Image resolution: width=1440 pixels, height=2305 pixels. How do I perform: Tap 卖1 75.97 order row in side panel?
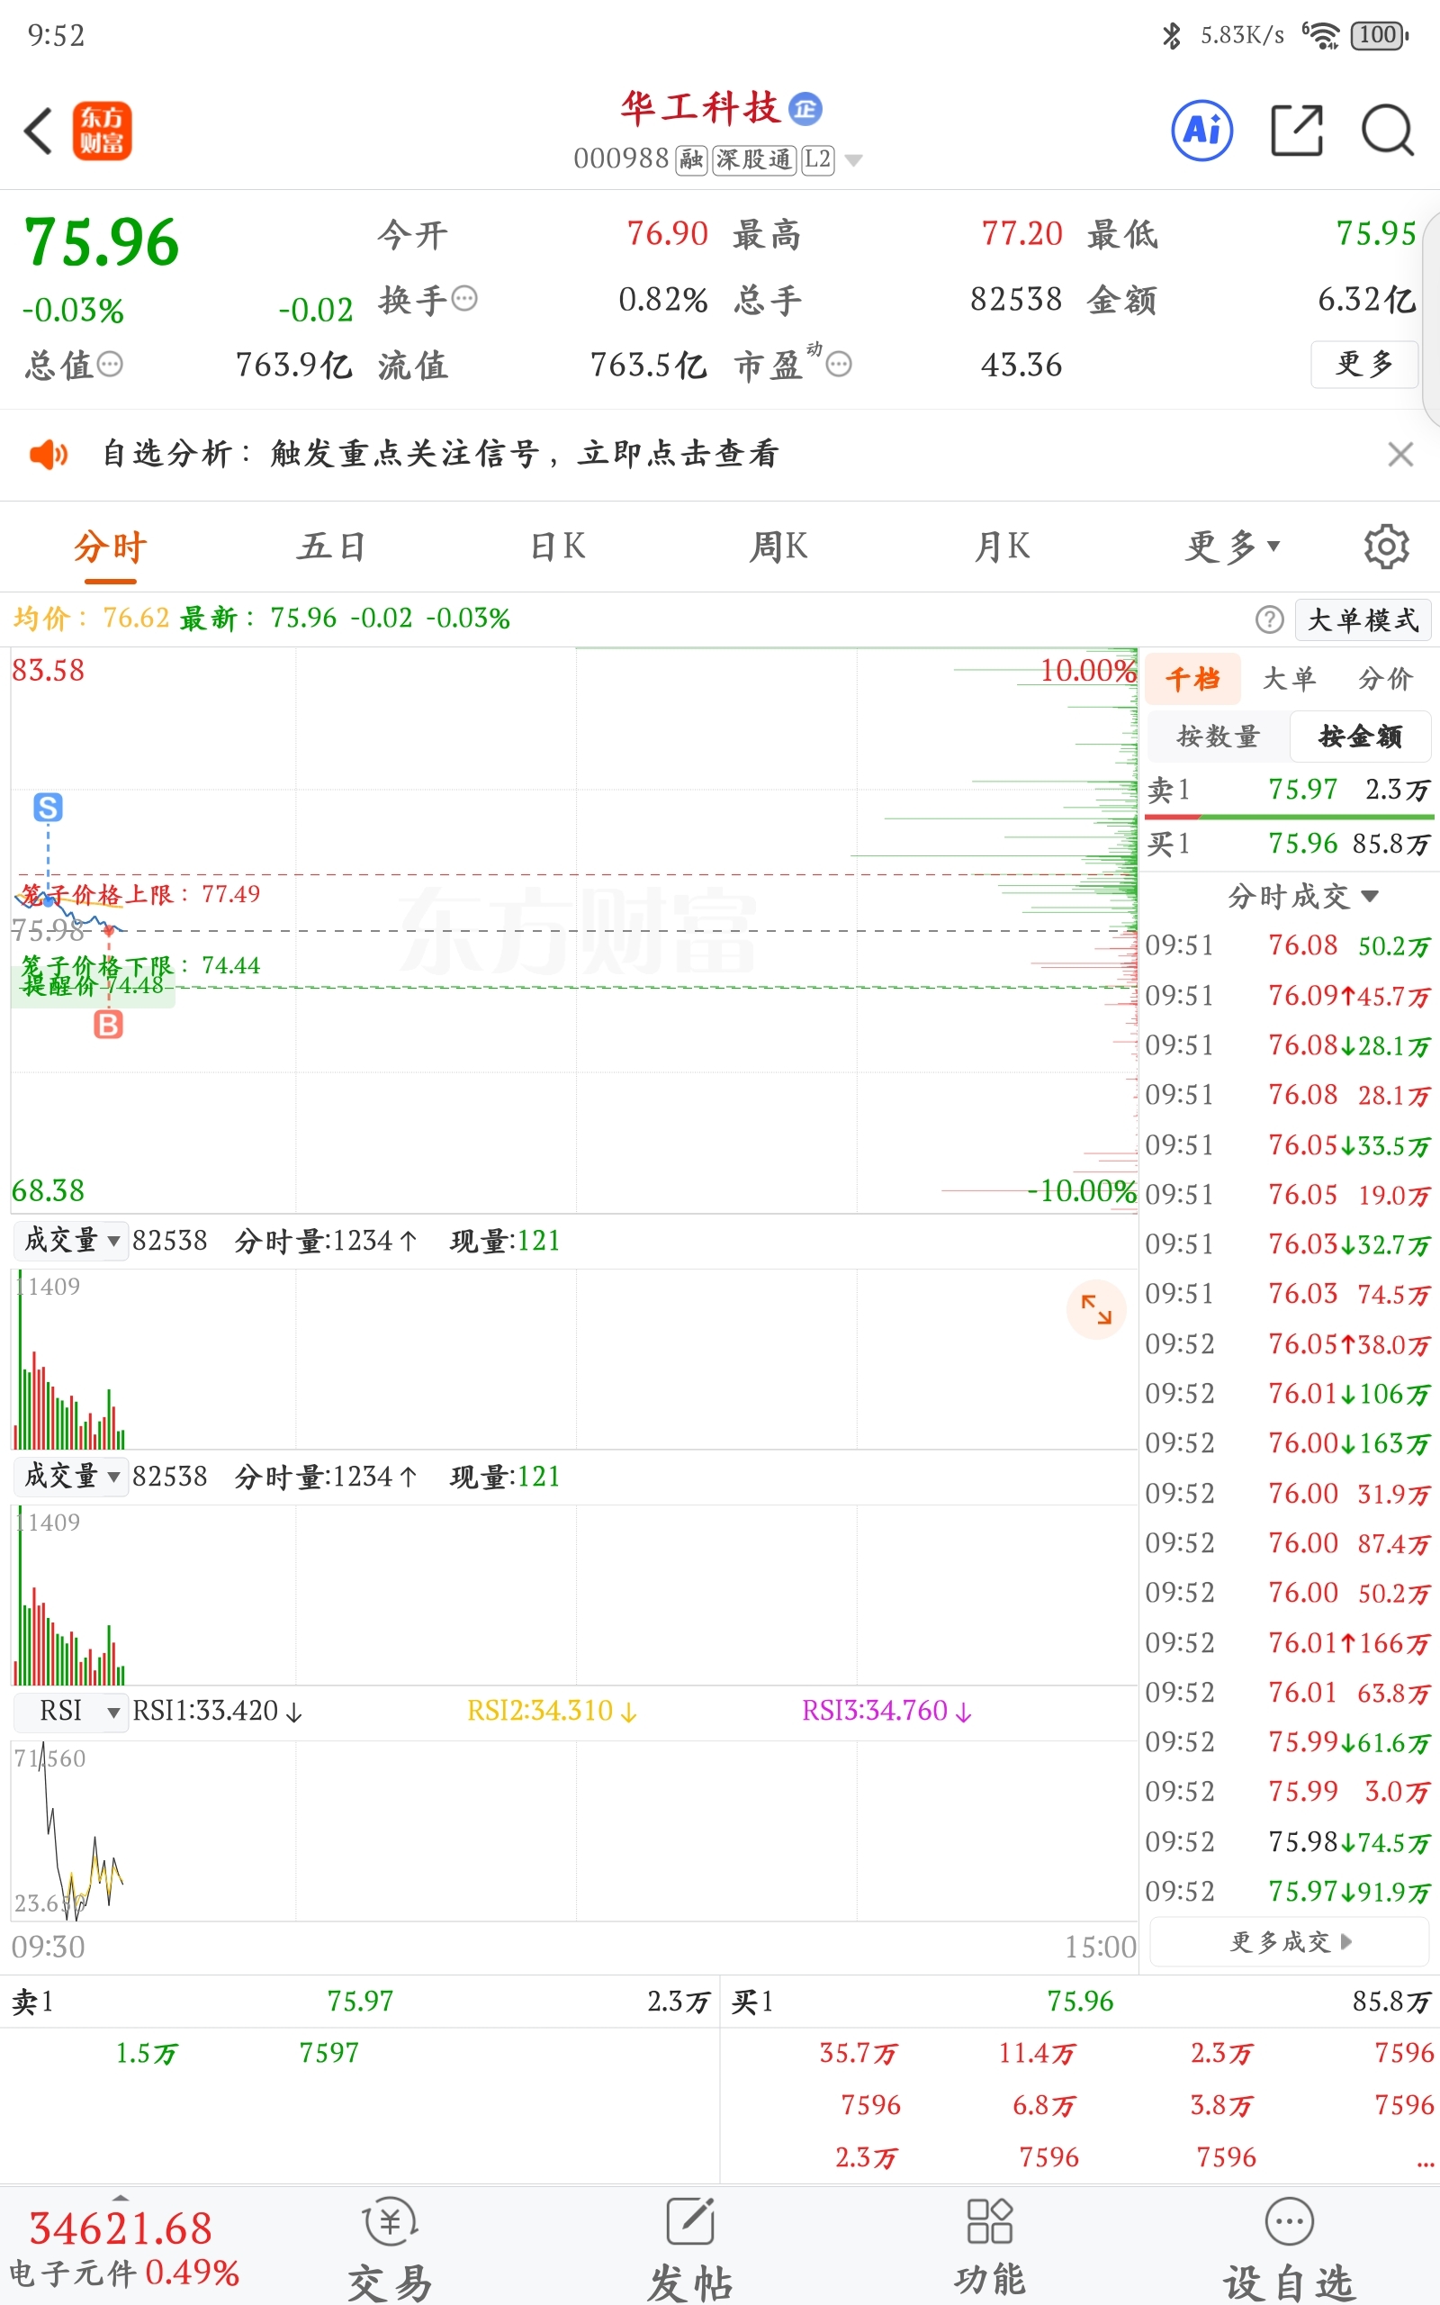pyautogui.click(x=1289, y=790)
